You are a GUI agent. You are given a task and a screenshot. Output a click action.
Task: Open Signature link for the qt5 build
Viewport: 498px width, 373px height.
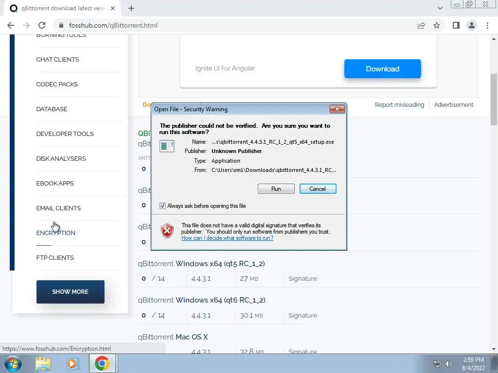coord(302,278)
